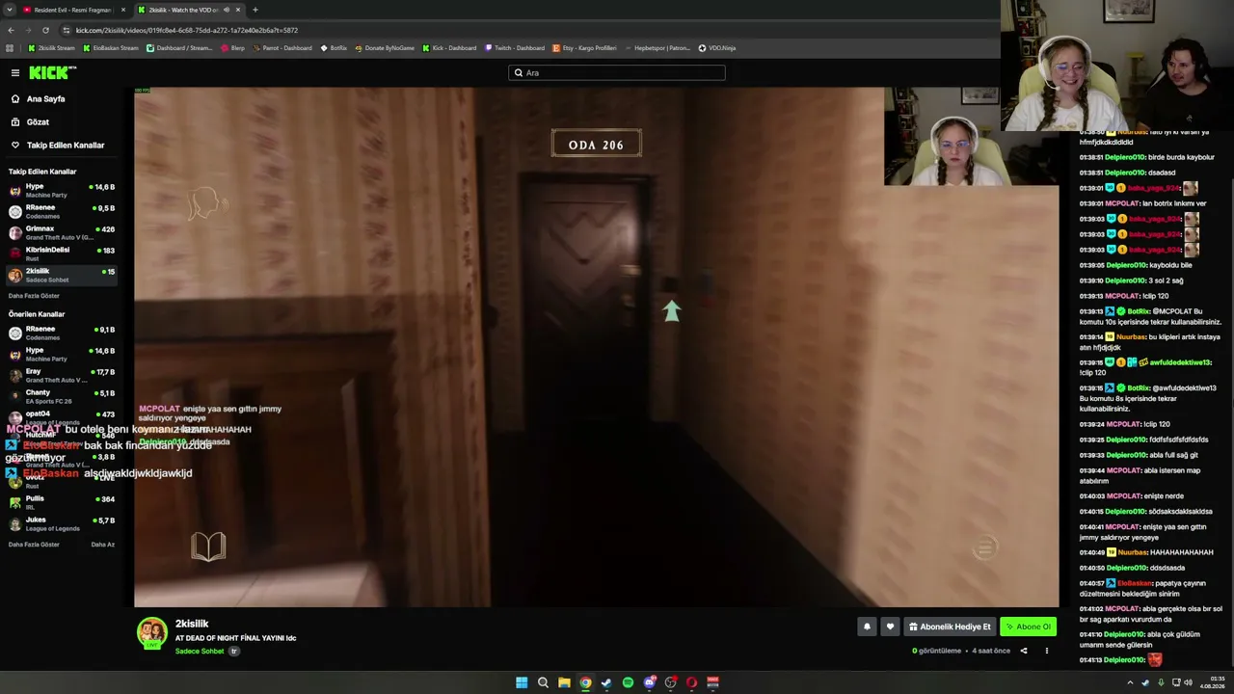
Task: Open the volume control in system tray
Action: (x=1188, y=682)
